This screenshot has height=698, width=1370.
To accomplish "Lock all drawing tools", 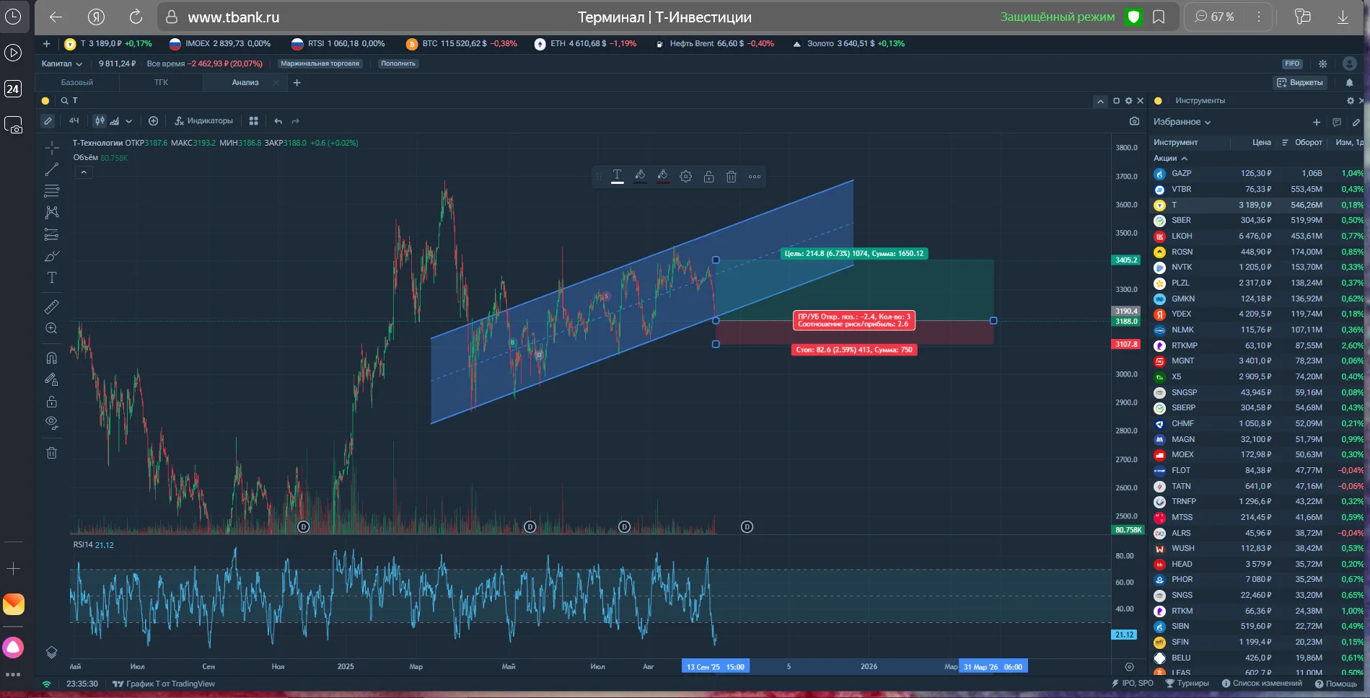I will (52, 402).
